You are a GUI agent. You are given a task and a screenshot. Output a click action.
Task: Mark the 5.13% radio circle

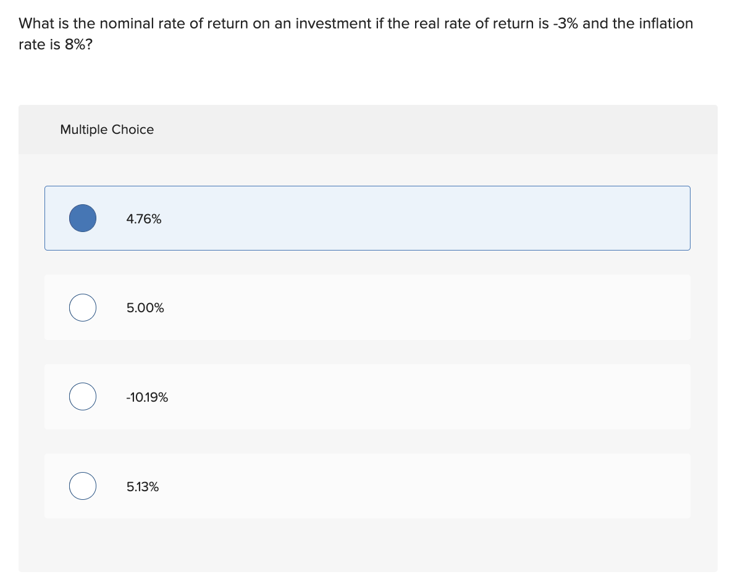coord(83,486)
